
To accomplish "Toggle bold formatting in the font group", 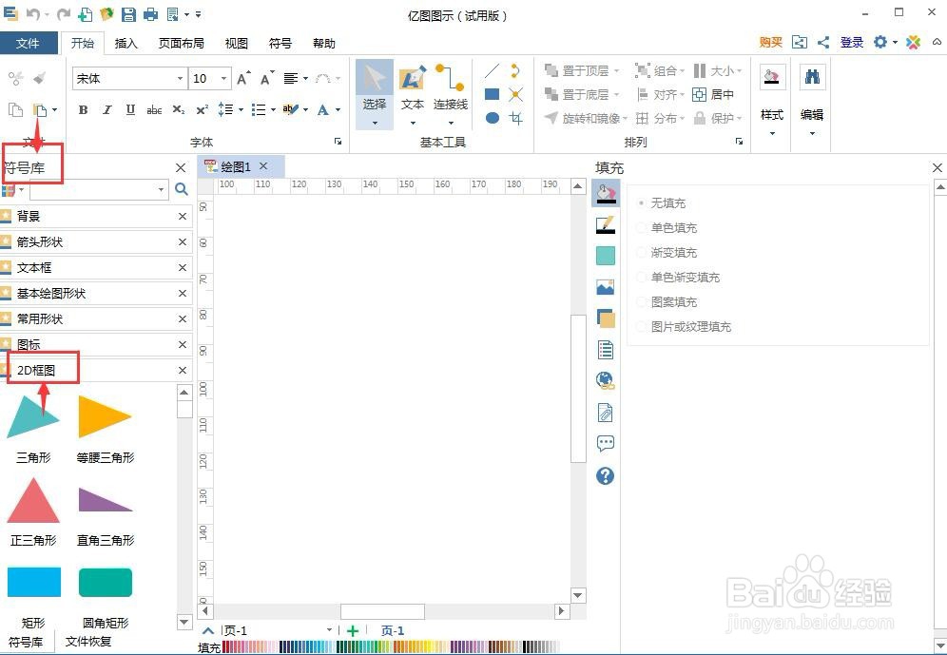I will click(83, 110).
